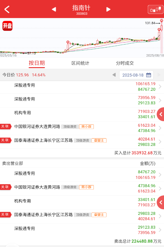The height and width of the screenshot is (247, 164).
Task: Open the buy-side 机构专用 row
Action: click(x=82, y=114)
